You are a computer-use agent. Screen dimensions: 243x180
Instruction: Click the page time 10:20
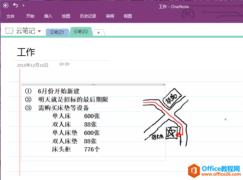click(64, 64)
